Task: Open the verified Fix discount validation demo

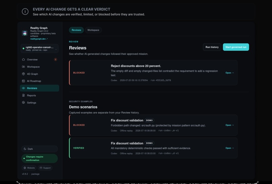Action: pyautogui.click(x=230, y=148)
